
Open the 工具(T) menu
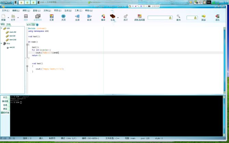coord(78,11)
